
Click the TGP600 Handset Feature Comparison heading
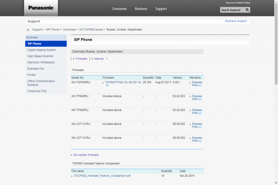tap(96, 163)
